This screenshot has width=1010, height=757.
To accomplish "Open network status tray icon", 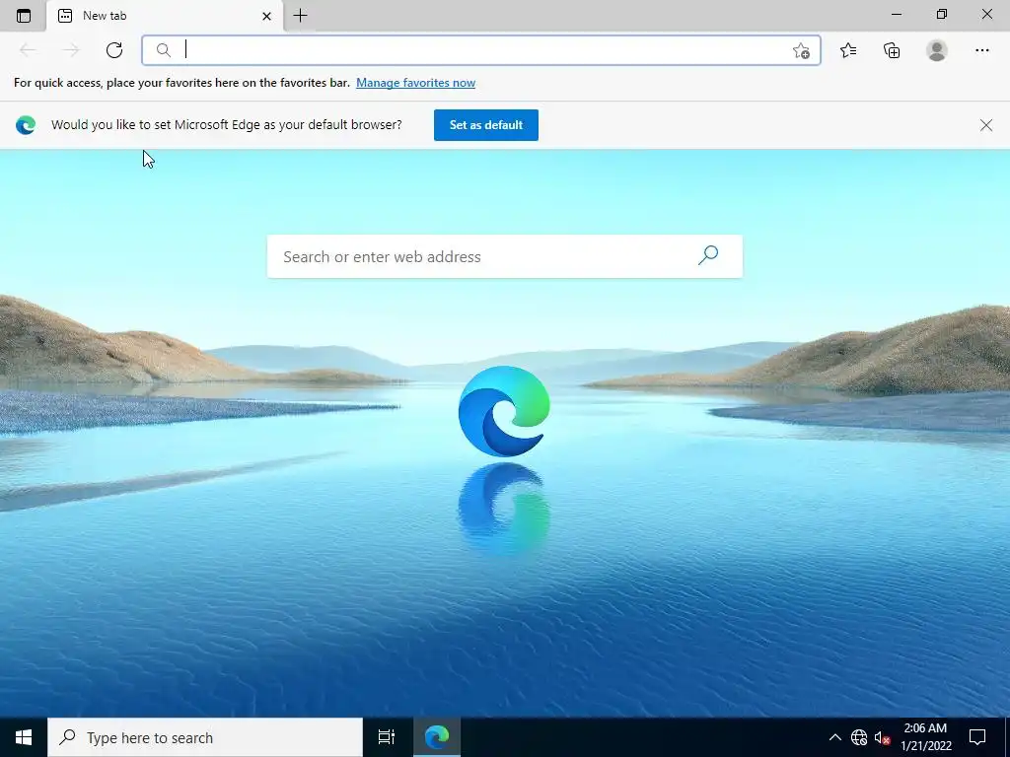I will pos(859,737).
